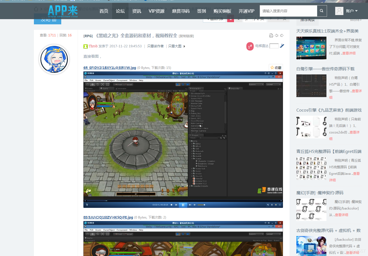Open the VIP资源 menu item
The image size is (368, 256).
[157, 11]
